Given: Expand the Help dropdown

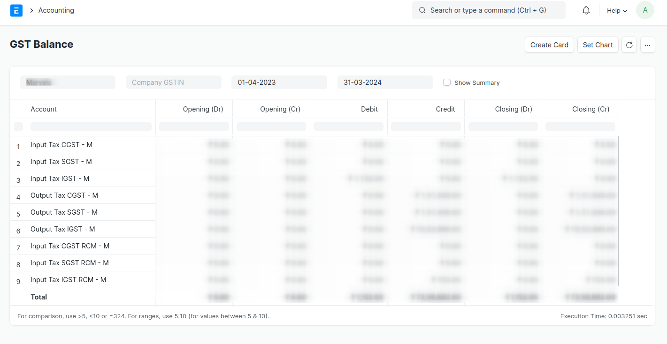Looking at the screenshot, I should coord(617,10).
